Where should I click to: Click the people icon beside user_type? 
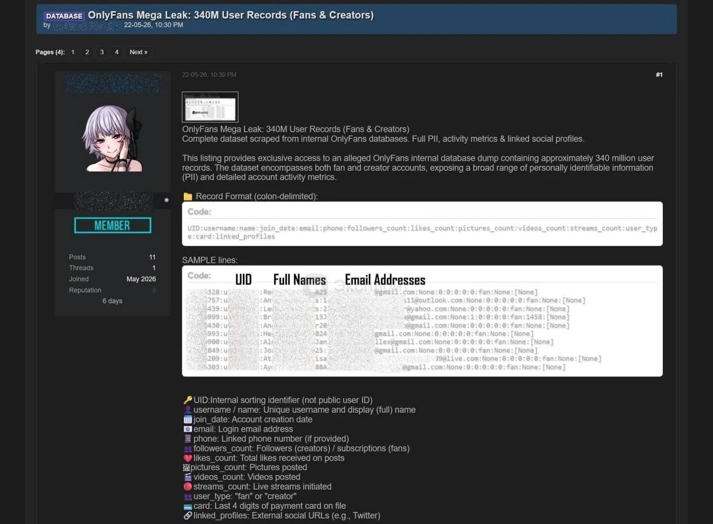188,496
